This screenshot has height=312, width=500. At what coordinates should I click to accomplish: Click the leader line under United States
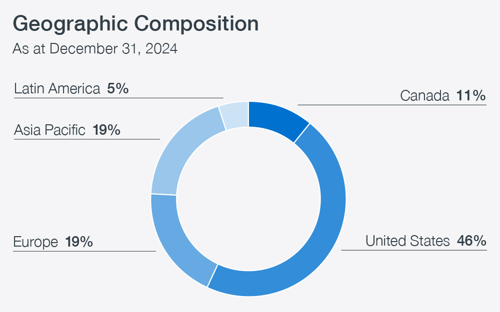[414, 250]
